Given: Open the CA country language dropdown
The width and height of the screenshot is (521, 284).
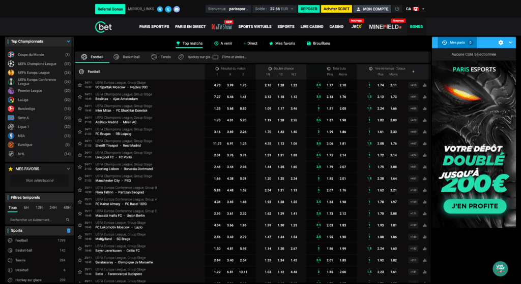Looking at the screenshot, I should click(415, 9).
